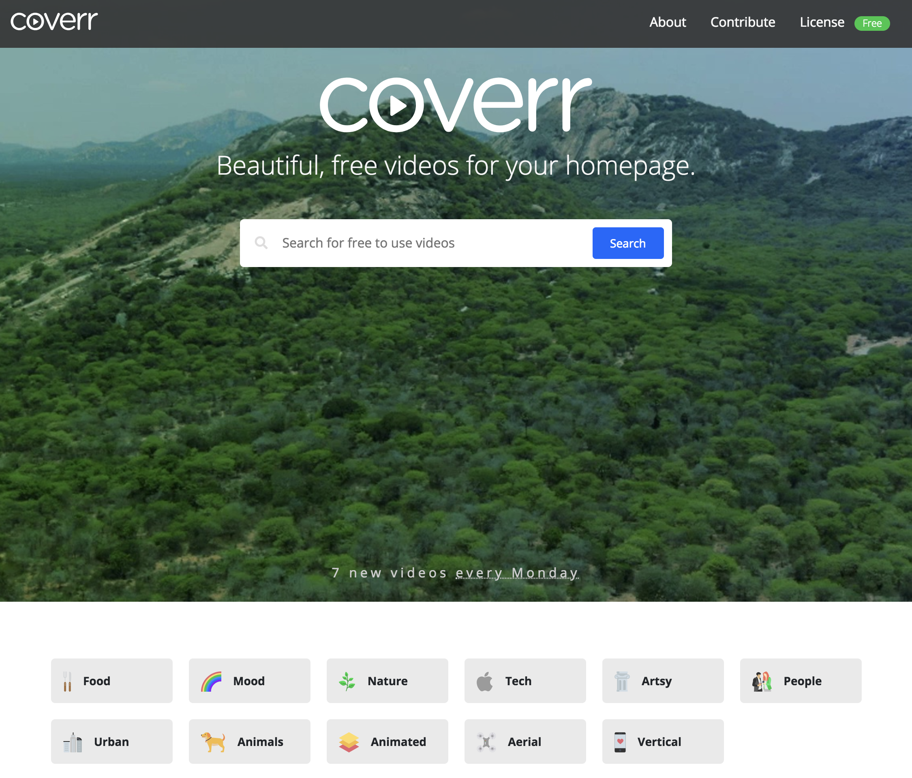Viewport: 912px width, 778px height.
Task: Click the large Coverr hero logo
Action: click(x=456, y=105)
